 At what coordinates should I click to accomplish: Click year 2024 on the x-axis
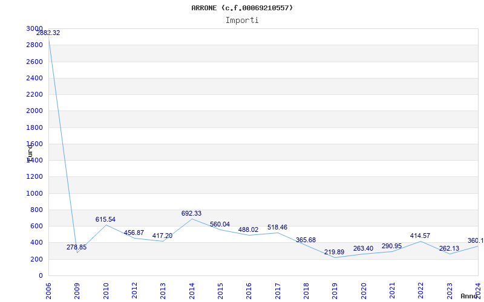point(478,290)
